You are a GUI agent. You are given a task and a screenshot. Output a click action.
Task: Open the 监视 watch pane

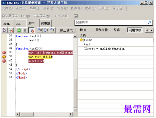click(116, 30)
